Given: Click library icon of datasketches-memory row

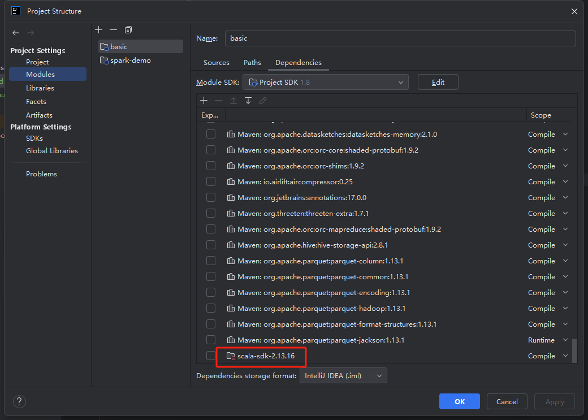Looking at the screenshot, I should pos(231,134).
